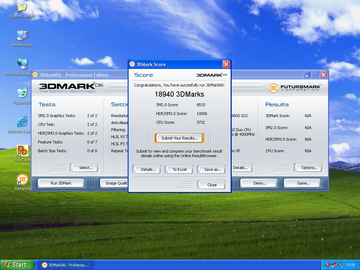
Task: Open the tests Select button
Action: click(85, 168)
